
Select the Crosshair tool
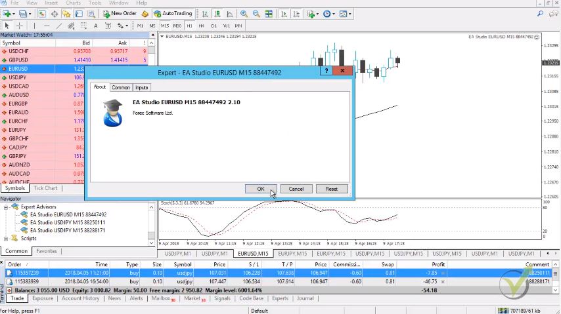(19, 26)
